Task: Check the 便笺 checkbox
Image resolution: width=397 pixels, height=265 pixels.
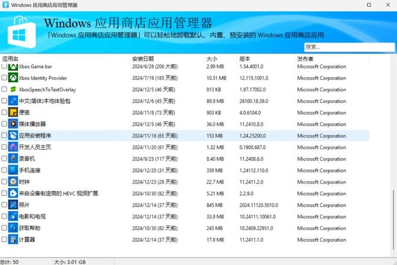Action: pyautogui.click(x=4, y=112)
